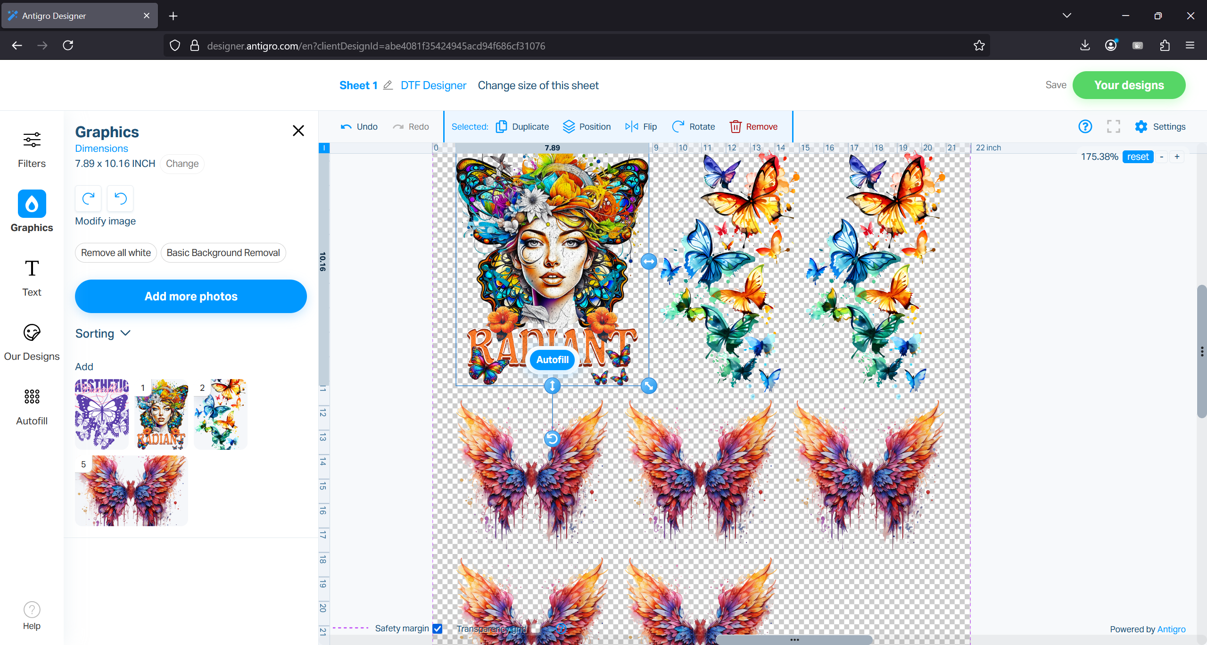The image size is (1207, 645).
Task: Flip the selected image
Action: [x=641, y=126]
